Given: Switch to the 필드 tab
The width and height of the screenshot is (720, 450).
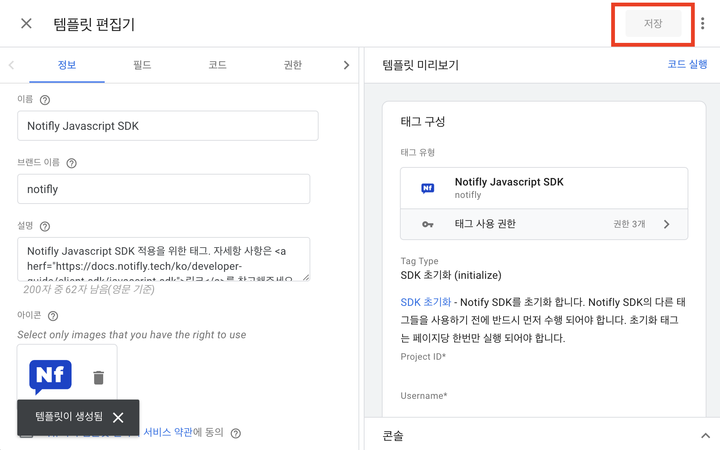Looking at the screenshot, I should (142, 65).
